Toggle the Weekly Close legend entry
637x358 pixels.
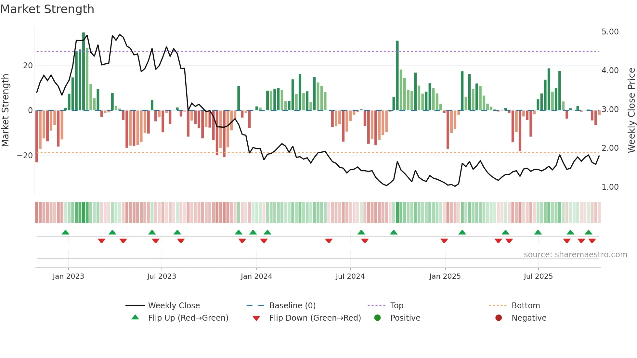pyautogui.click(x=174, y=305)
